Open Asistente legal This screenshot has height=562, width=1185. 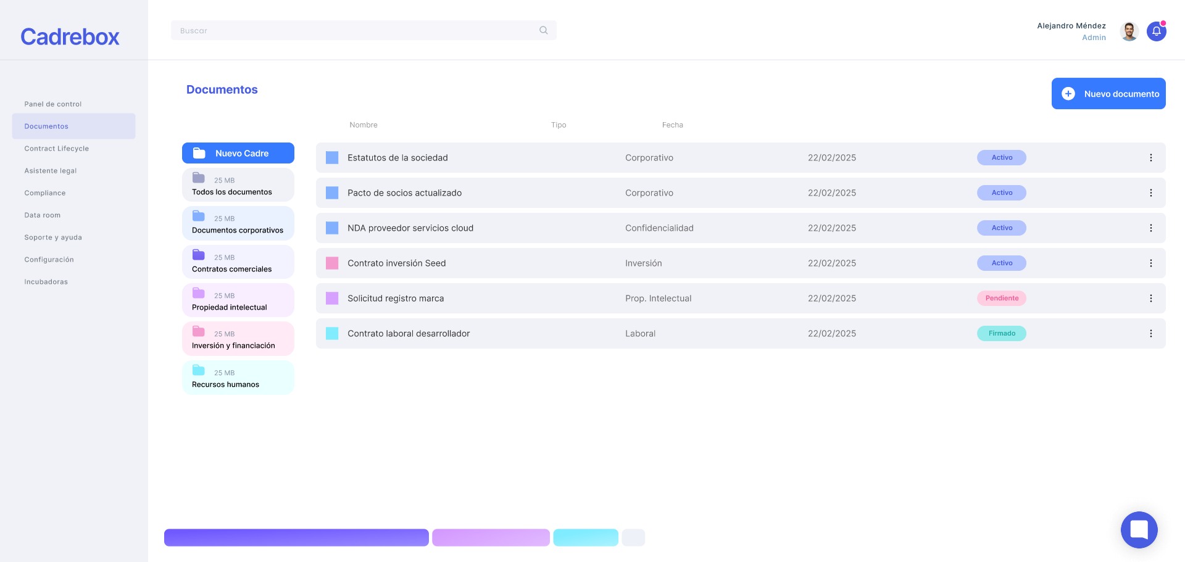click(51, 171)
